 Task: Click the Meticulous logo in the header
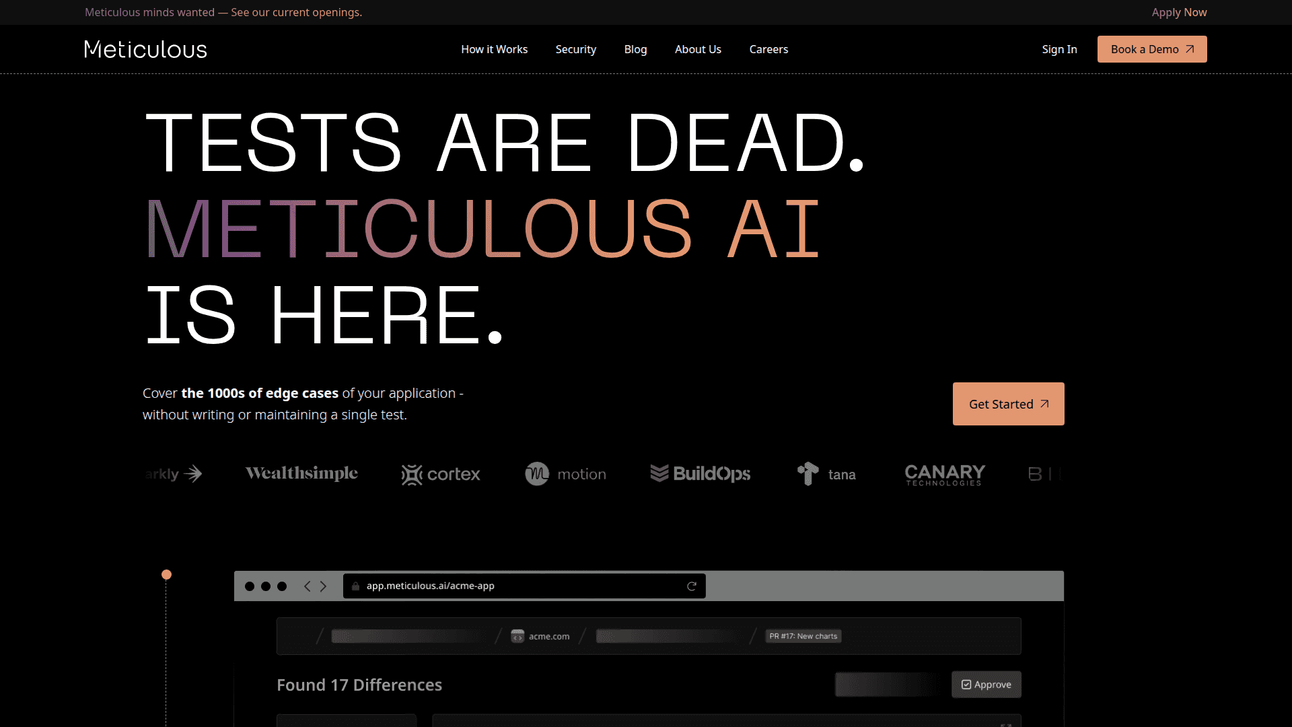click(145, 49)
